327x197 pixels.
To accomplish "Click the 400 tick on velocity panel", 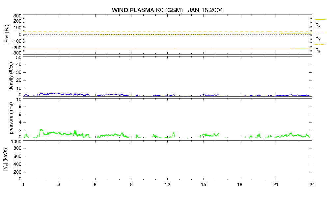I will [x=17, y=164].
